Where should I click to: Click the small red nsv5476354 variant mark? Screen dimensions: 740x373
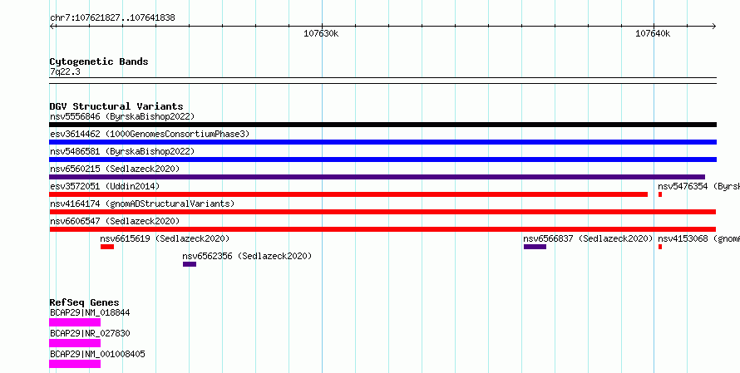(660, 194)
